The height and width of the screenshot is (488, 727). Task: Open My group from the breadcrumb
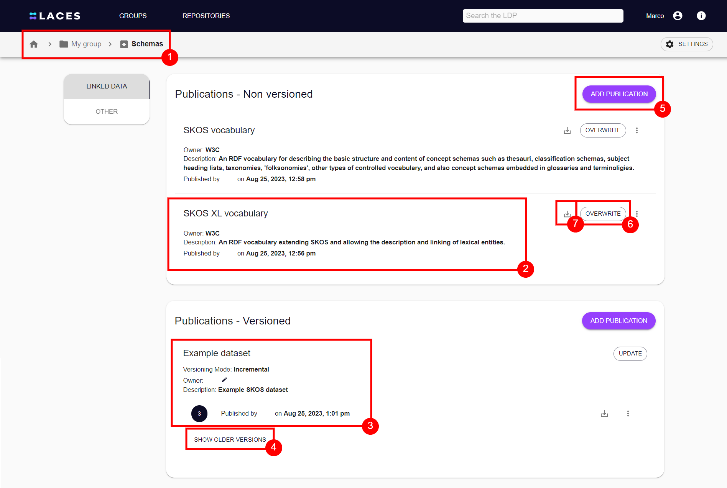click(x=86, y=44)
